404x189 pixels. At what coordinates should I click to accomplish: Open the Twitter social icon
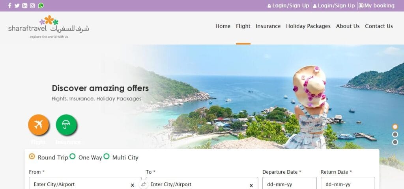(17, 6)
